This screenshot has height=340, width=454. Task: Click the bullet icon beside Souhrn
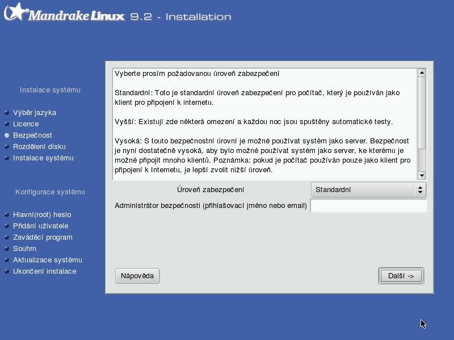point(7,249)
